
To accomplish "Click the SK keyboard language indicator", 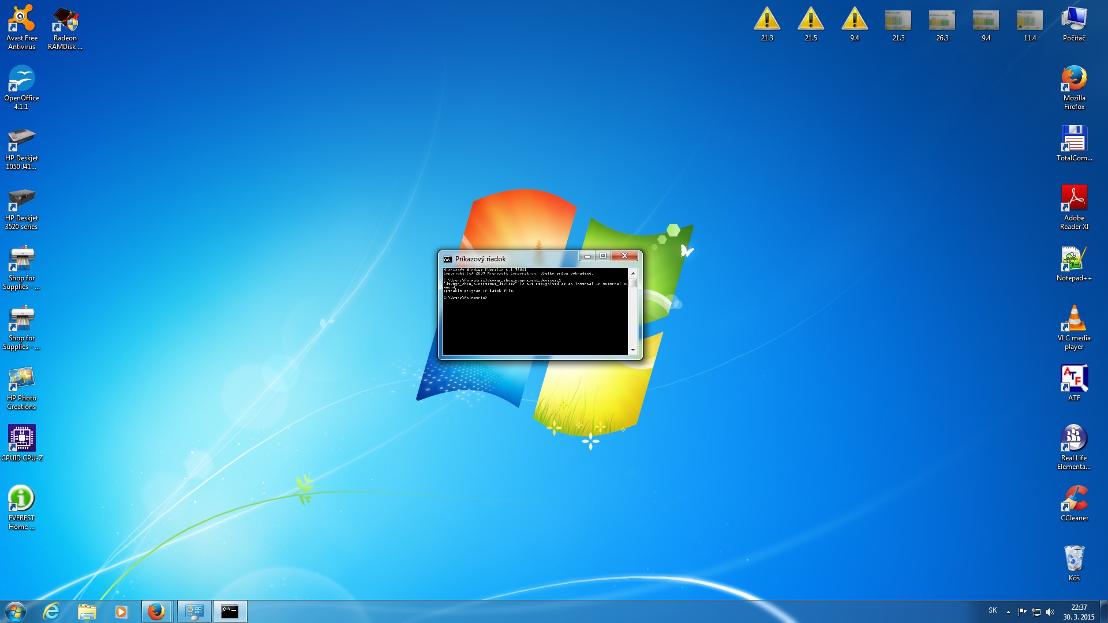I will click(x=993, y=610).
